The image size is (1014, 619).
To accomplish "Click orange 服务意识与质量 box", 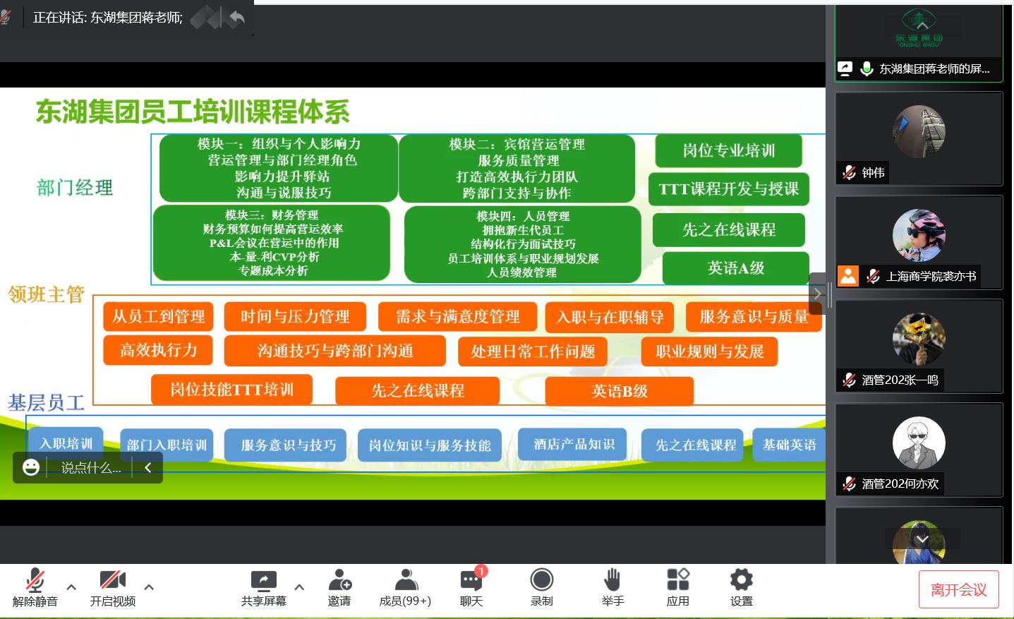I will coord(754,317).
